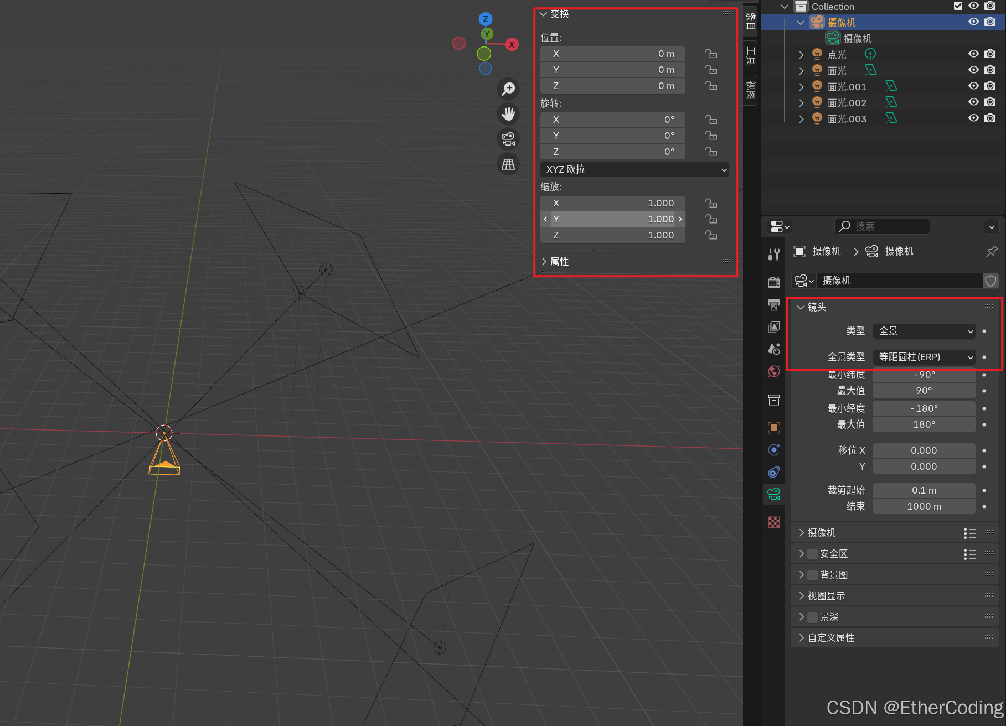This screenshot has width=1006, height=726.
Task: Toggle camera view icon in viewport
Action: 508,139
